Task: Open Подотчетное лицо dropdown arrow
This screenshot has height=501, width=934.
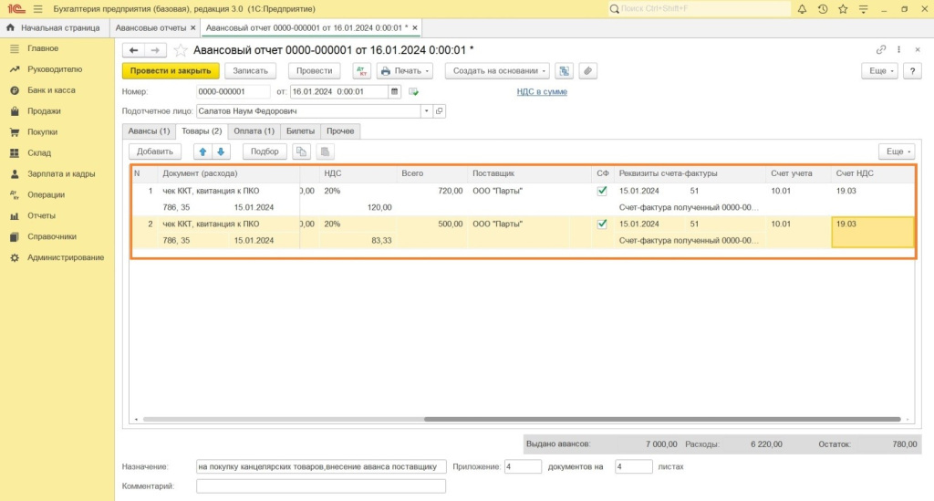Action: click(425, 111)
